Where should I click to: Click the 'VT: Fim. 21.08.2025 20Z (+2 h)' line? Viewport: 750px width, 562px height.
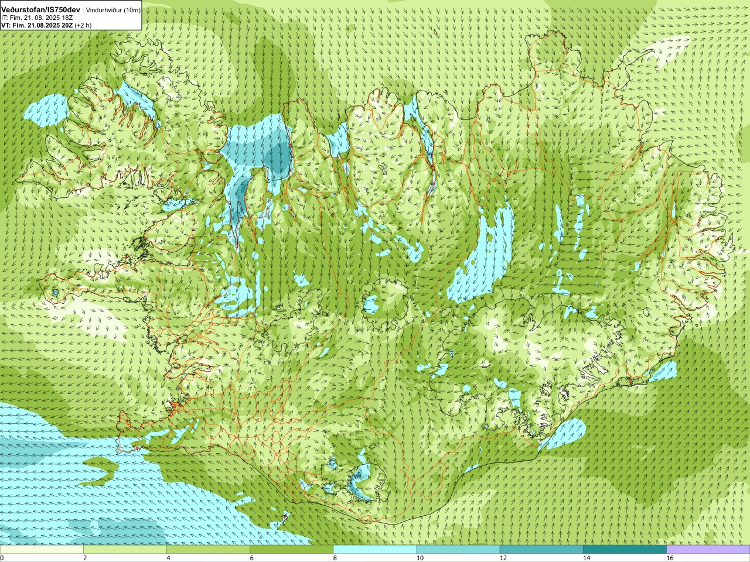pyautogui.click(x=46, y=25)
